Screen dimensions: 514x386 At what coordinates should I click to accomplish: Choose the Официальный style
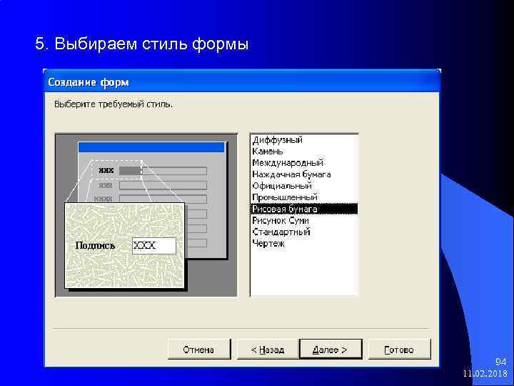point(304,186)
